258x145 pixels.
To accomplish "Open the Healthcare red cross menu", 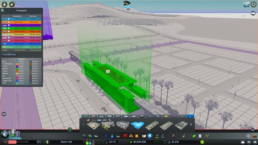I will [x=125, y=136].
